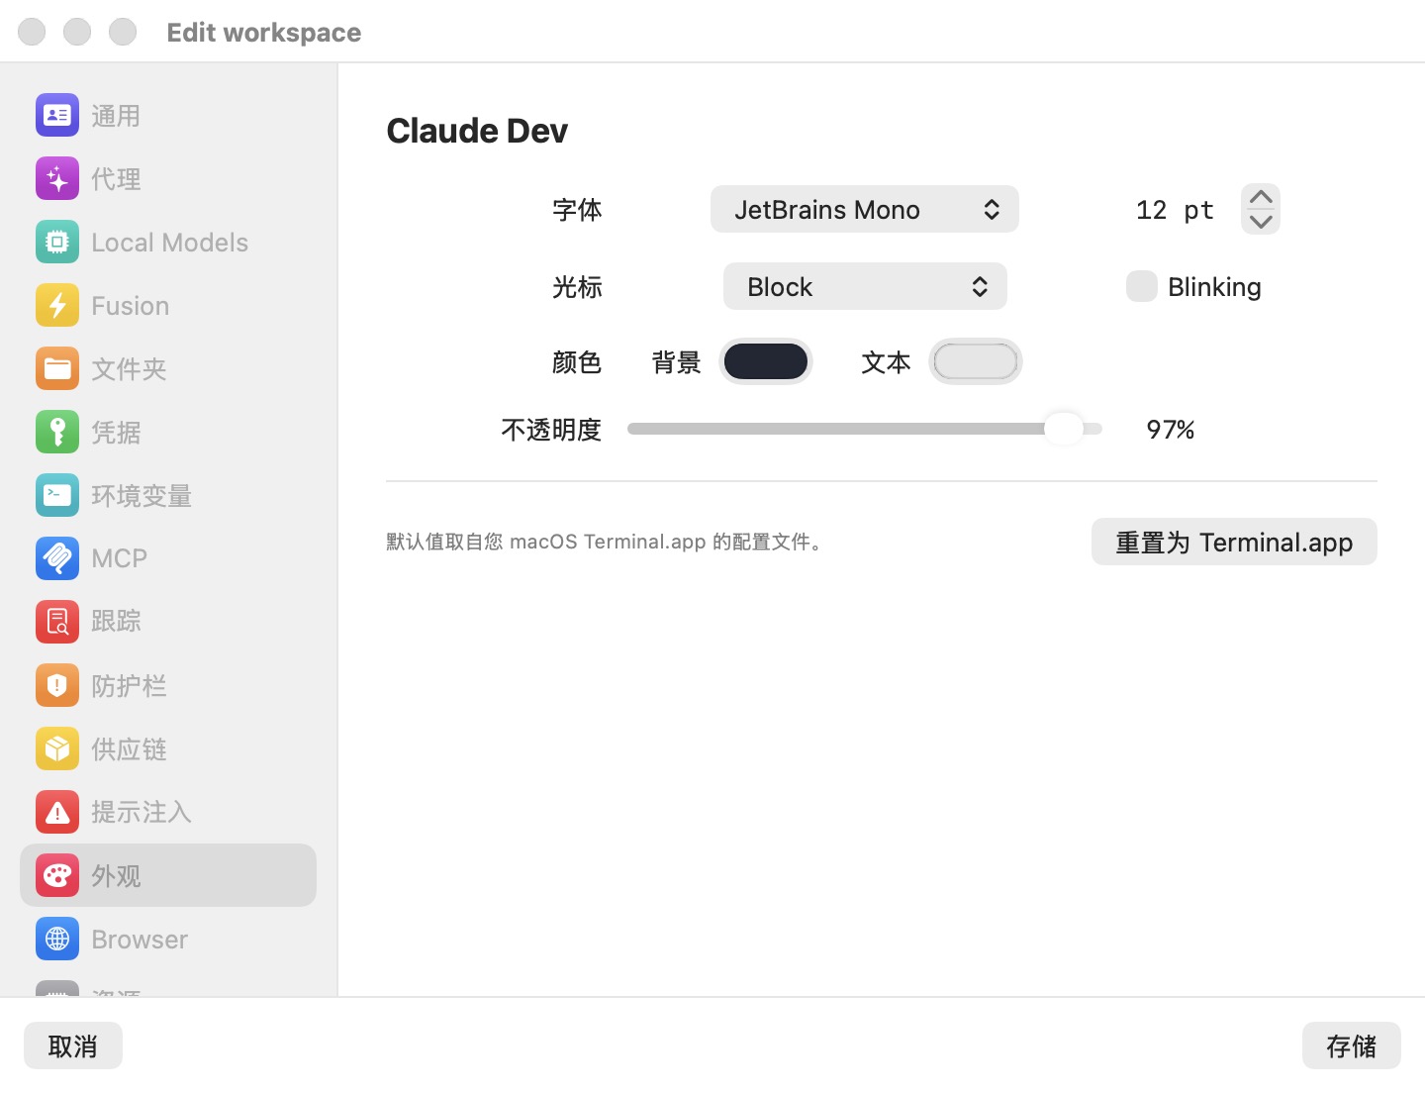
Task: Select the MCP icon in sidebar
Action: click(57, 558)
